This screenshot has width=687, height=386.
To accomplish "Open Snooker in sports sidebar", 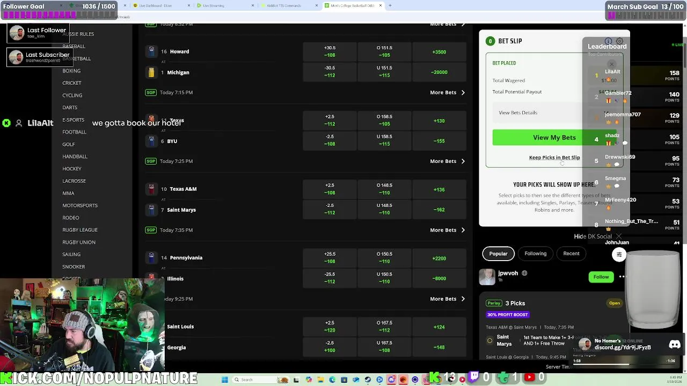I will [x=74, y=266].
